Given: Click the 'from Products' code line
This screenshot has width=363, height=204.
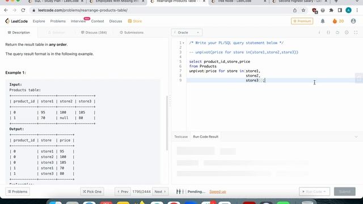Looking at the screenshot, I should click(x=203, y=66).
